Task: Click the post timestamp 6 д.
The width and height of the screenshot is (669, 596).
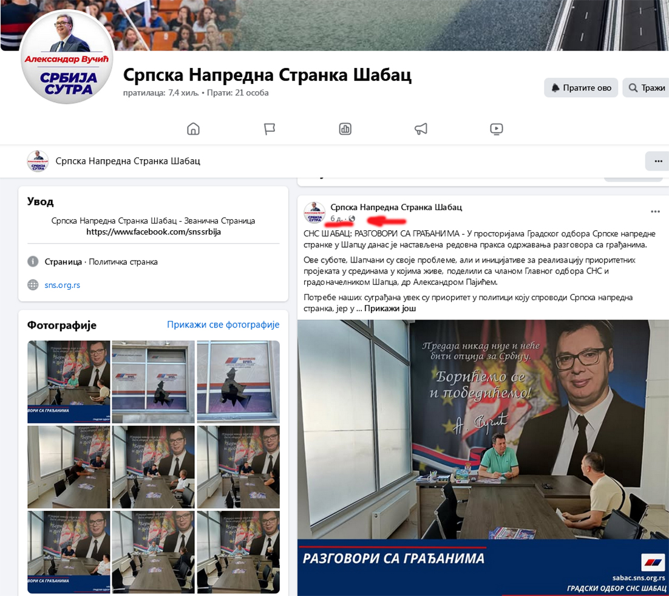Action: pos(336,219)
